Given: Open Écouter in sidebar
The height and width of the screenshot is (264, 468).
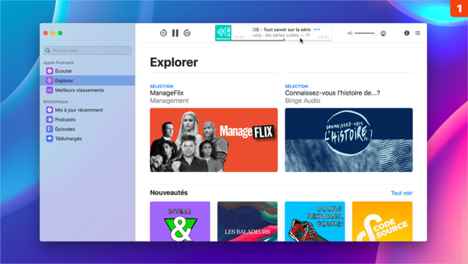Looking at the screenshot, I should coord(87,71).
